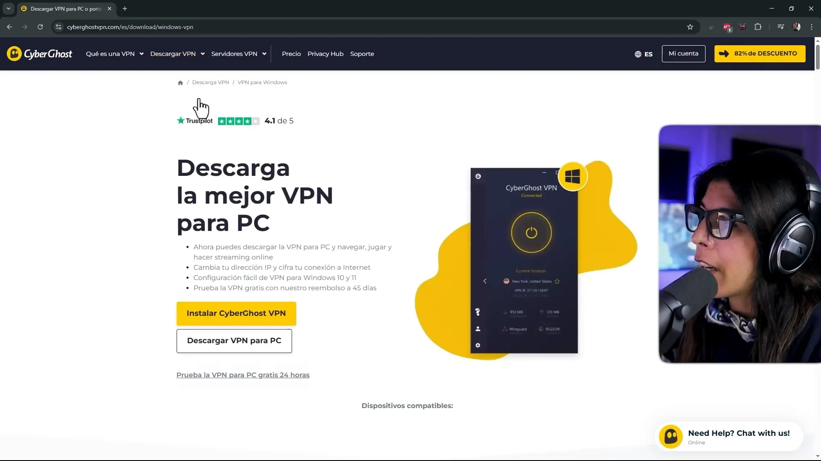Click the Windows logo badge on app image
The image size is (821, 461).
tap(573, 176)
